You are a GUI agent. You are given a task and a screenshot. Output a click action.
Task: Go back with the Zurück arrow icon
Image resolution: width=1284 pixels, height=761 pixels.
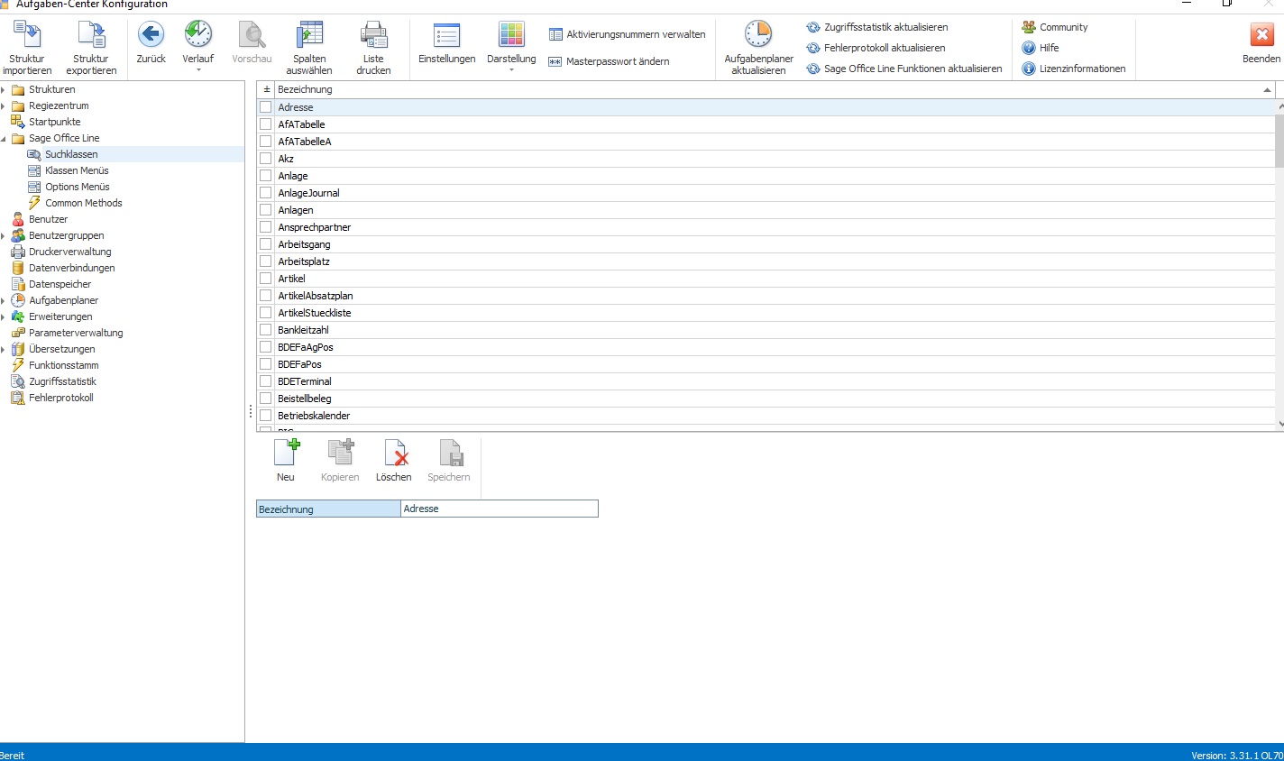(x=151, y=34)
